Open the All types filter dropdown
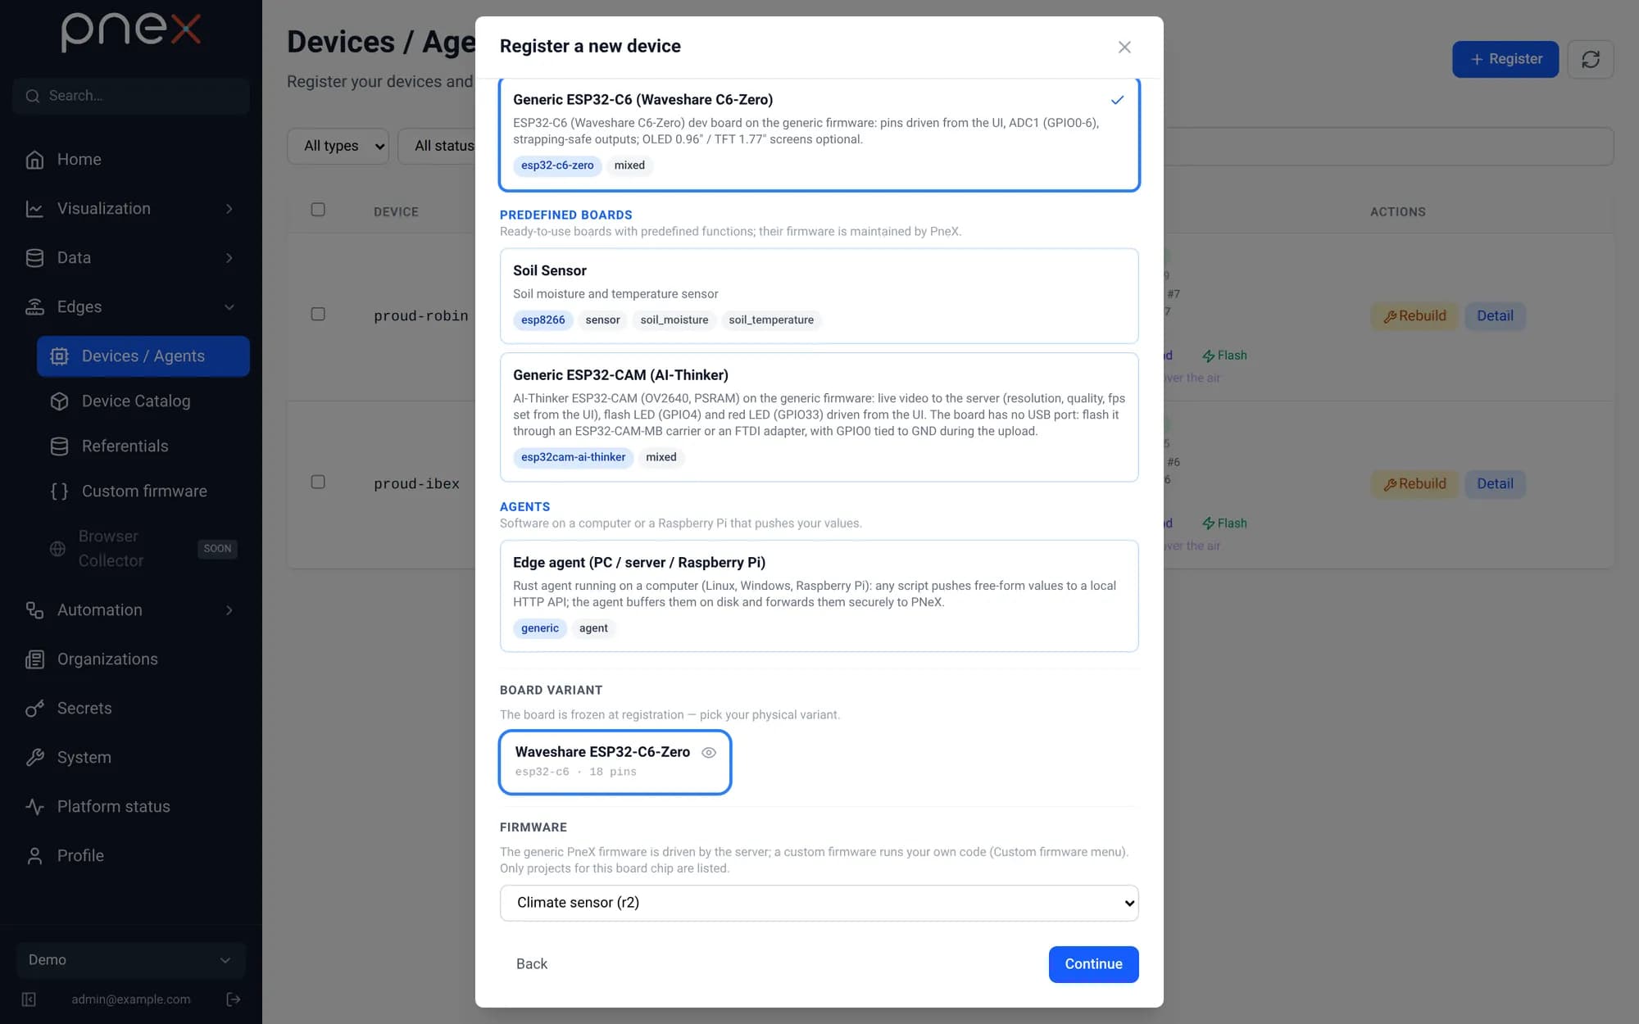The height and width of the screenshot is (1024, 1639). pyautogui.click(x=338, y=146)
